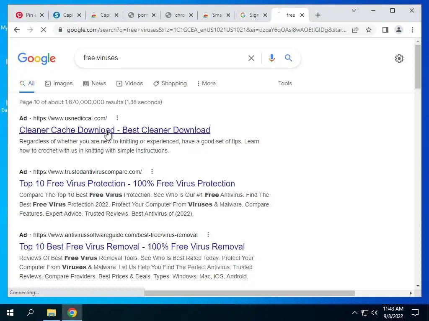
Task: Open Chrome's three-dot menu
Action: (x=412, y=30)
